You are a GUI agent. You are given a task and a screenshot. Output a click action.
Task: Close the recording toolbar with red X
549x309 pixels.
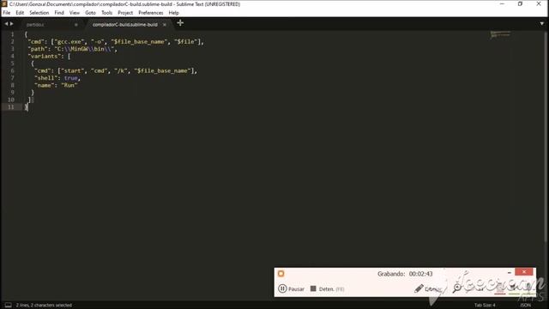pos(524,272)
